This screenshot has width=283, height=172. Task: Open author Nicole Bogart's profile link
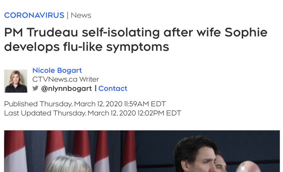click(57, 70)
